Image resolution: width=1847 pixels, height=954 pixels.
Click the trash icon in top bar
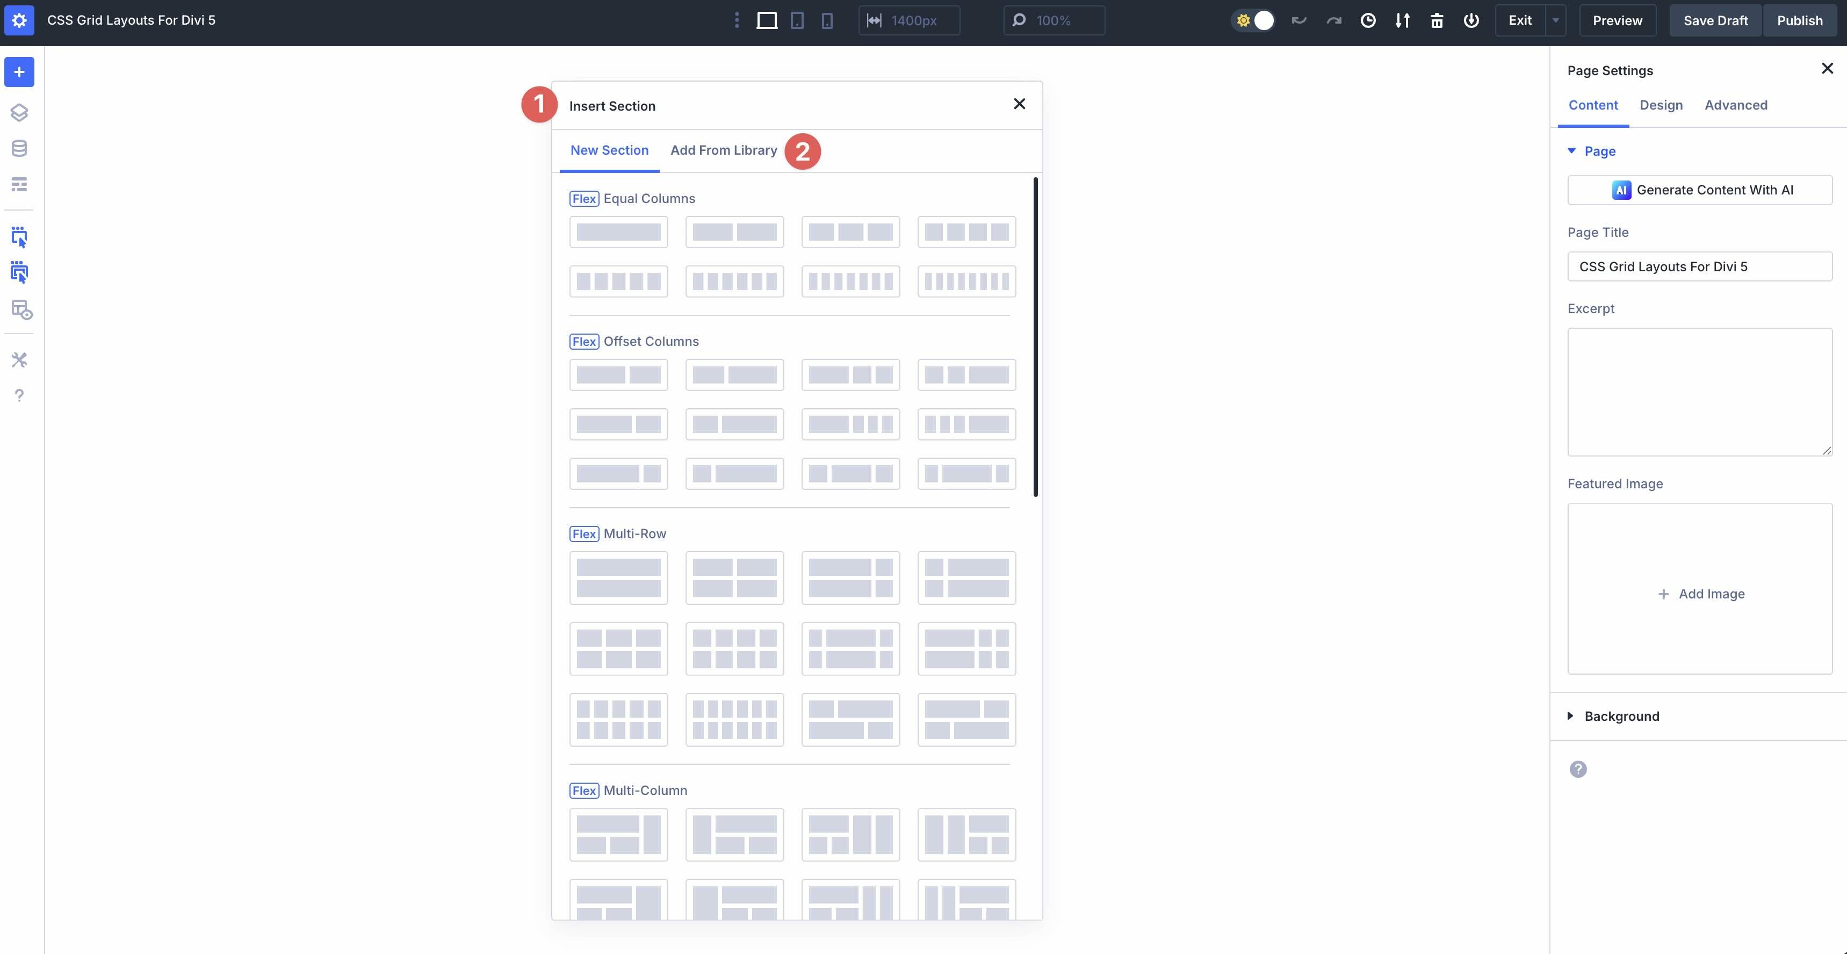(x=1437, y=20)
